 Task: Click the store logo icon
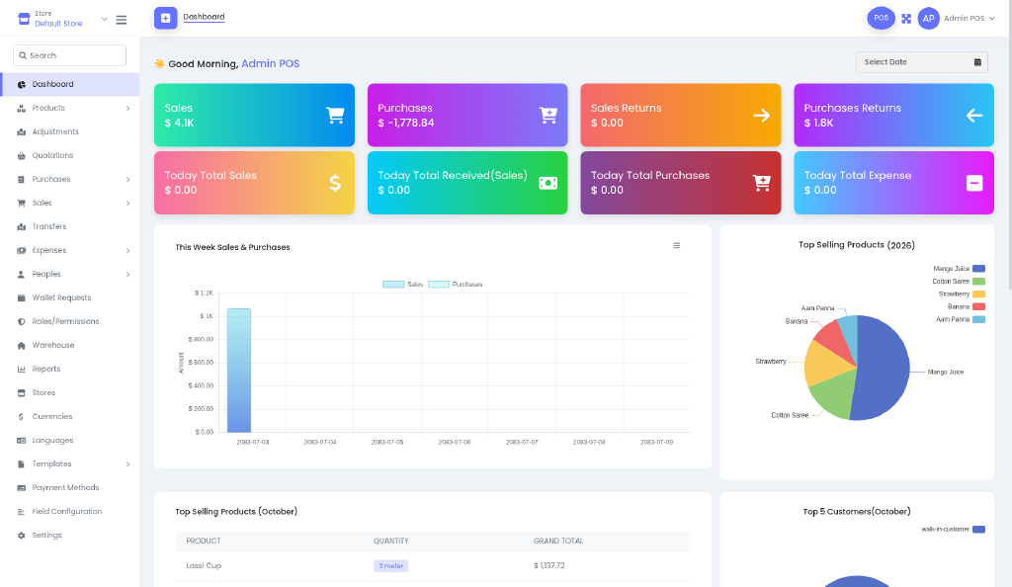click(x=24, y=19)
